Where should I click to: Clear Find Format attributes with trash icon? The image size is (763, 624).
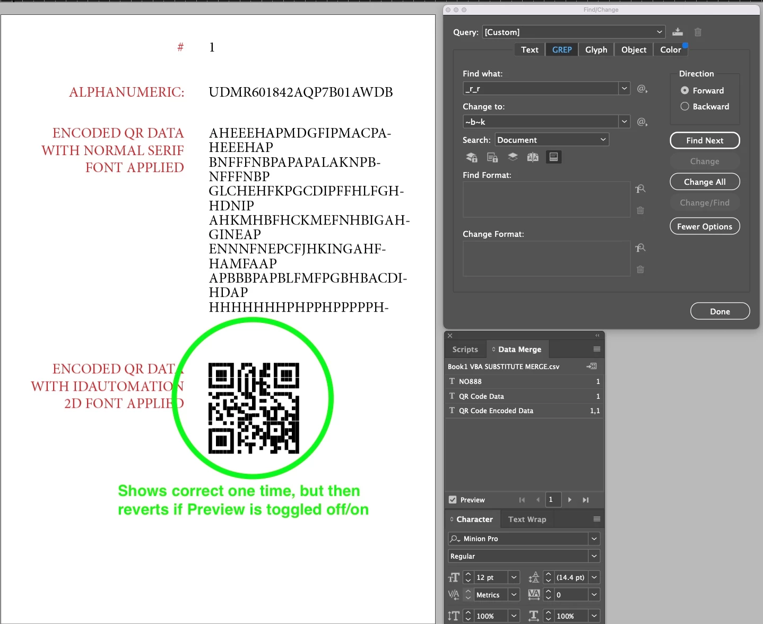click(x=640, y=210)
